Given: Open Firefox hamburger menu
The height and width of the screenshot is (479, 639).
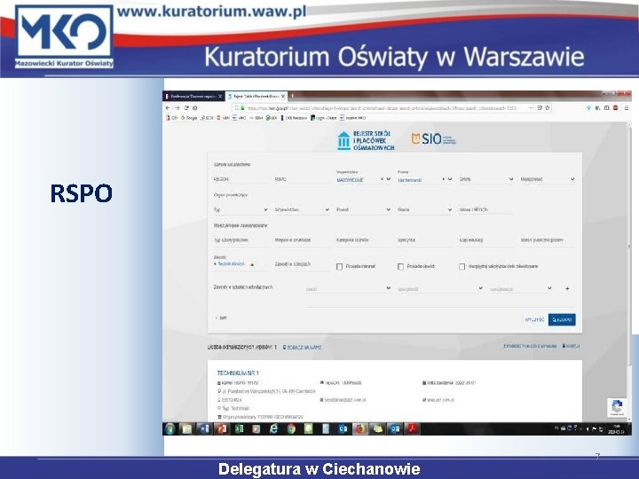Looking at the screenshot, I should click(x=627, y=108).
